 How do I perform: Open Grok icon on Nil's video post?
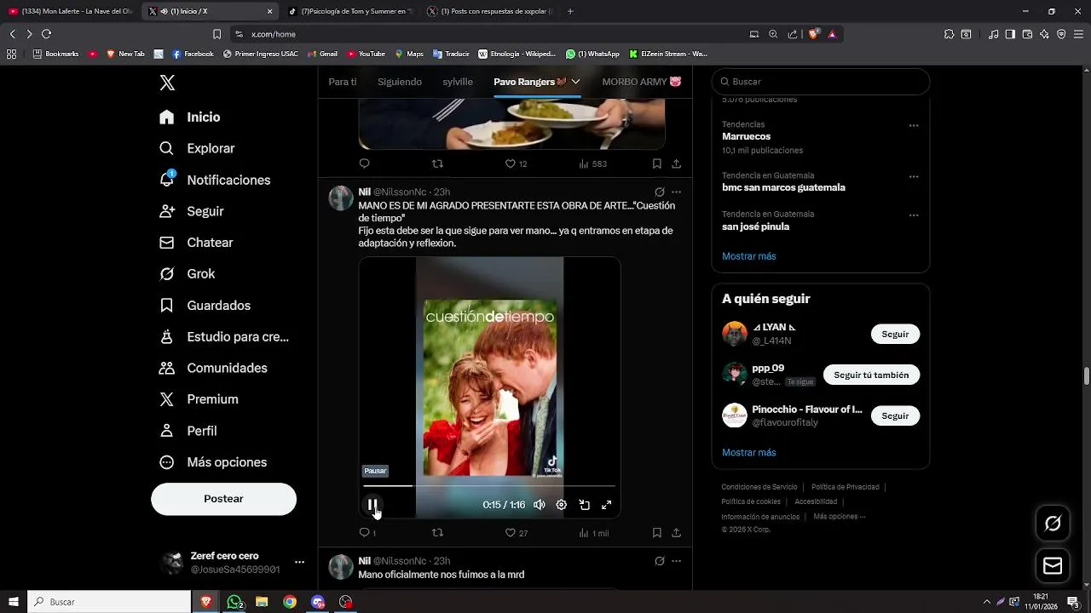pos(659,192)
